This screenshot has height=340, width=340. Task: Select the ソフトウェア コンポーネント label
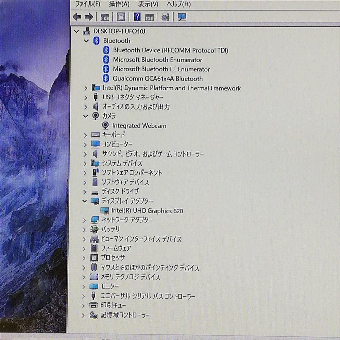pyautogui.click(x=132, y=173)
